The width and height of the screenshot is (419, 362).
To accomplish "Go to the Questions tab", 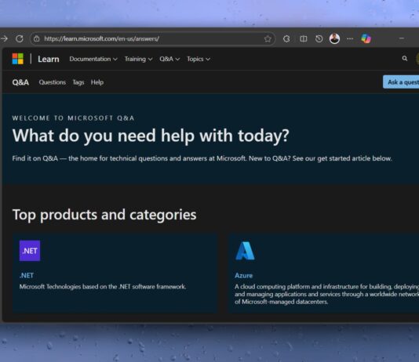I will point(53,82).
